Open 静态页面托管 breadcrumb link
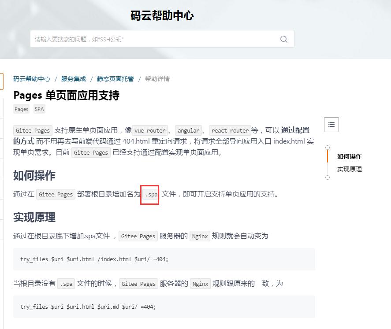Screen dimensions: 391x329 (x=115, y=79)
